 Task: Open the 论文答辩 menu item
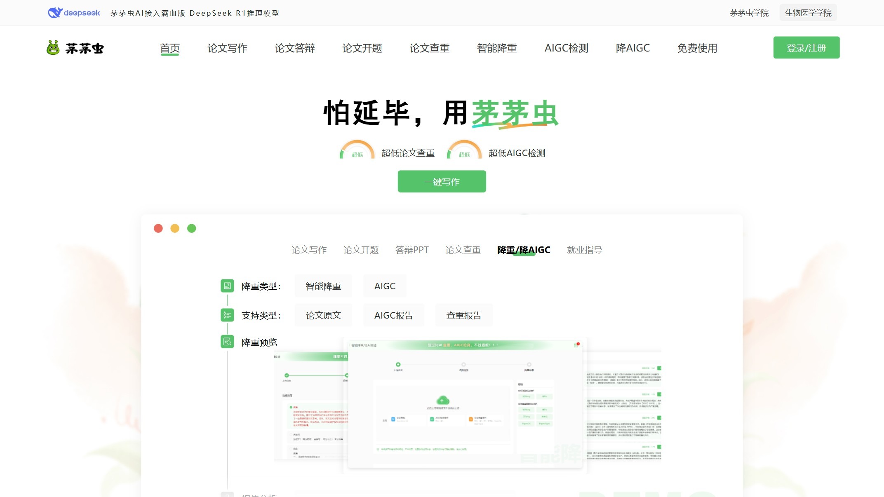(x=295, y=48)
